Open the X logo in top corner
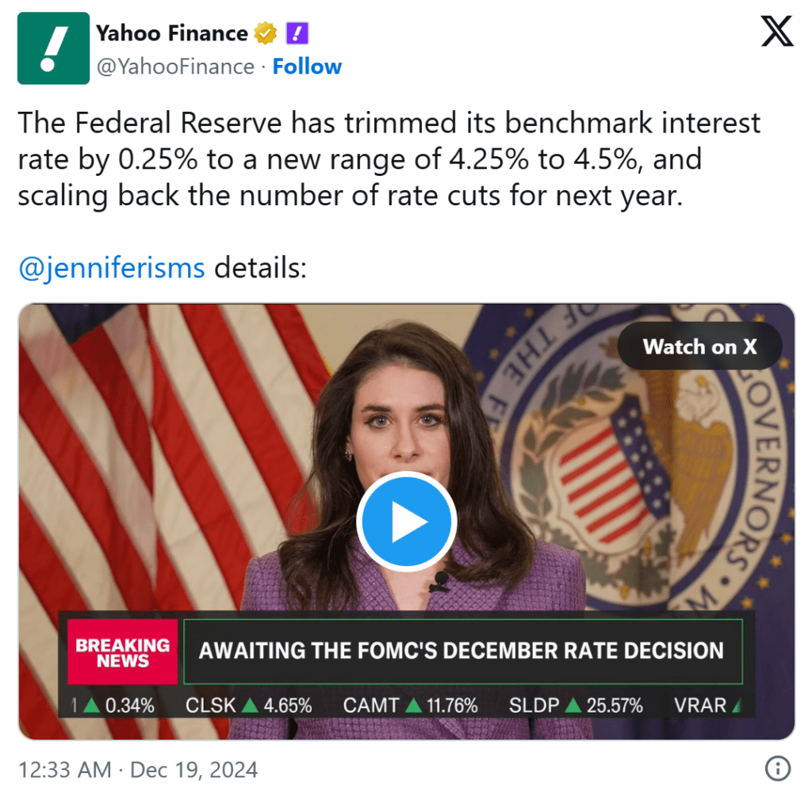Viewport: 812px width, 788px height. 776,32
